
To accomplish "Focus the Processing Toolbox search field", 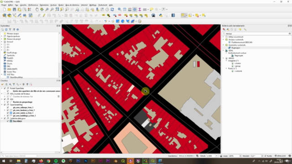I will [x=256, y=34].
